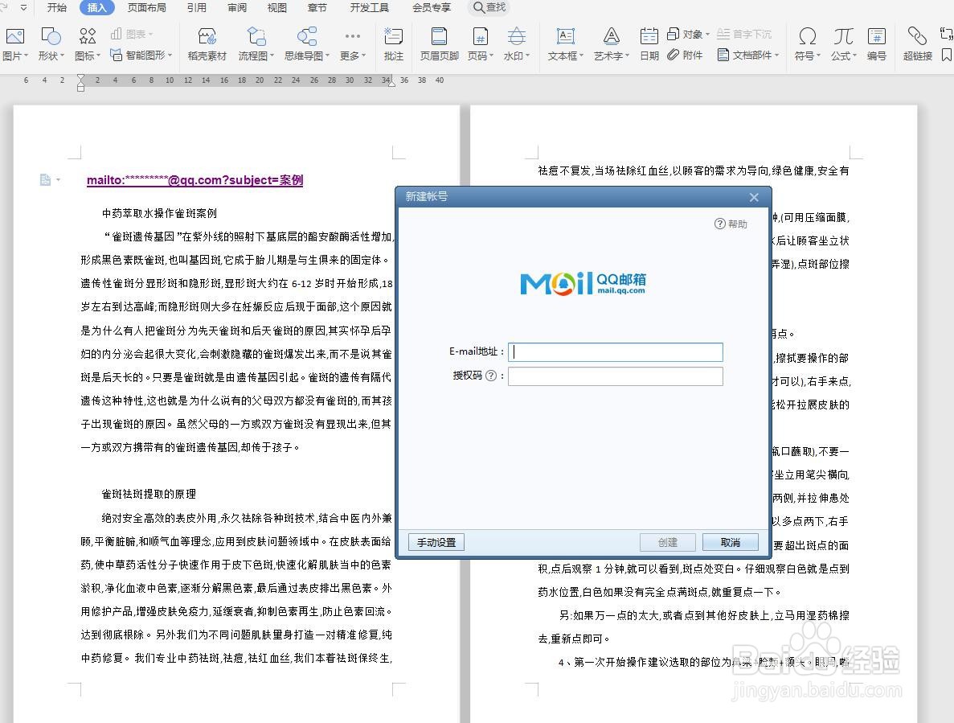Select the 插入 tab
Screen dimensions: 954x723
(96, 7)
